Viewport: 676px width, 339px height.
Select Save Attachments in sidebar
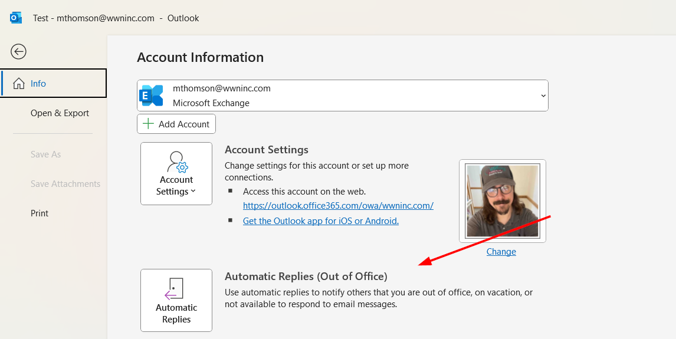(x=65, y=184)
